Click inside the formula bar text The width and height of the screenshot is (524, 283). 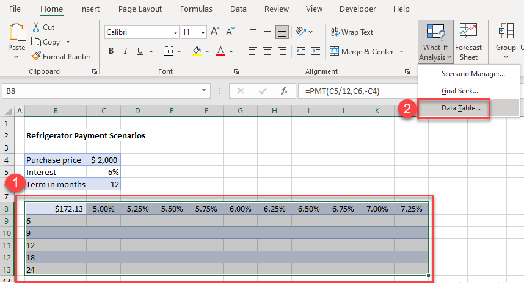click(397, 91)
